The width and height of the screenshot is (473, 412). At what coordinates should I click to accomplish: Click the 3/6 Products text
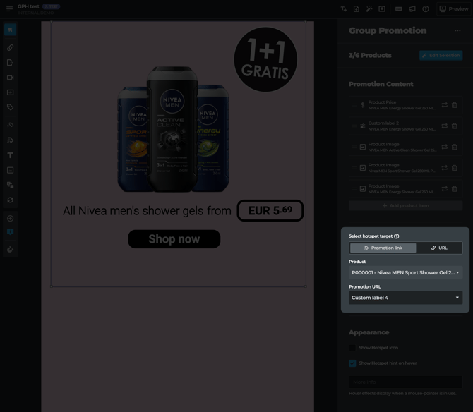pyautogui.click(x=370, y=56)
